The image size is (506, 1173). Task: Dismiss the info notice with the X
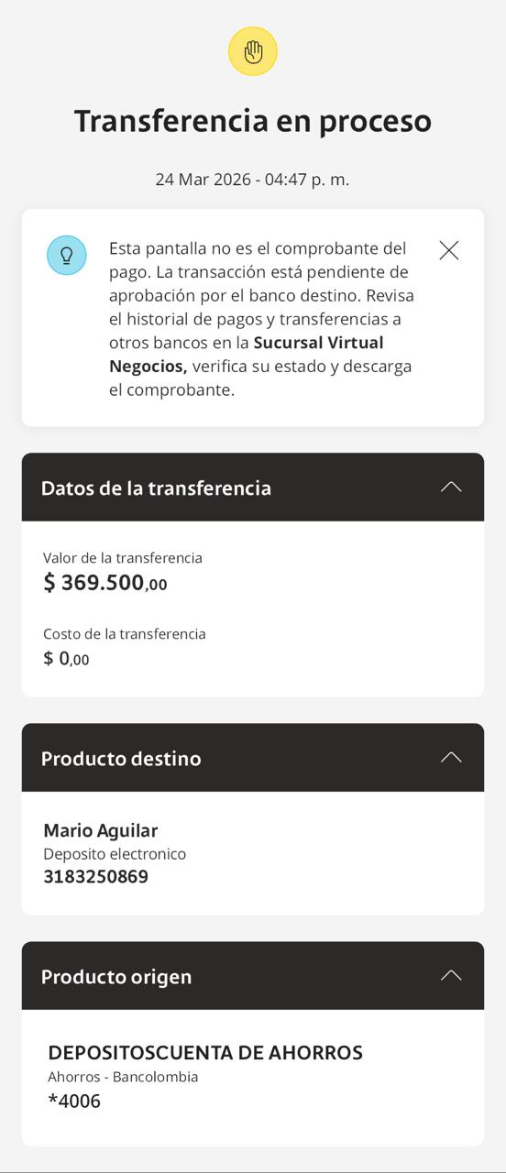point(449,250)
